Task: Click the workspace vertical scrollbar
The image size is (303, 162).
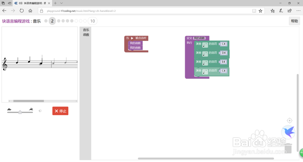Action: [x=298, y=113]
